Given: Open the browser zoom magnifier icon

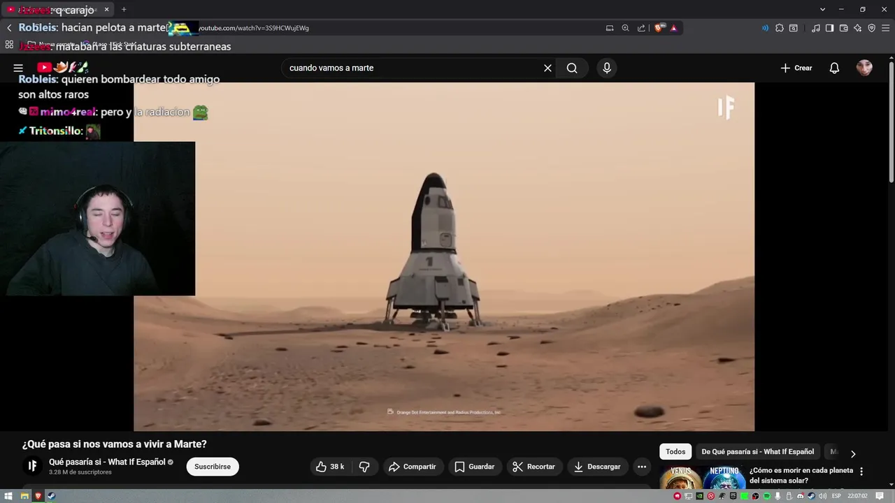Looking at the screenshot, I should pyautogui.click(x=625, y=28).
